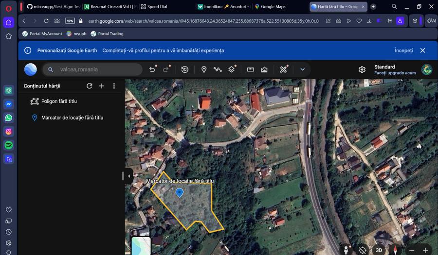The height and width of the screenshot is (255, 438).
Task: Open historical imagery clock icon
Action: tap(185, 69)
